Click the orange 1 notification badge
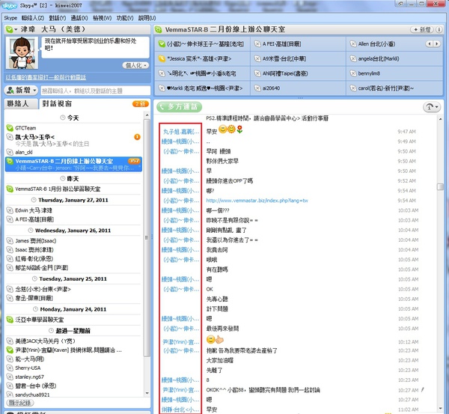The height and width of the screenshot is (414, 449). point(137,137)
